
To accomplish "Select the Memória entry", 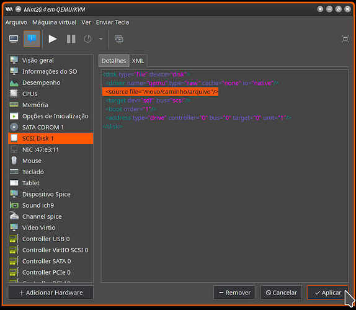I will click(51, 105).
